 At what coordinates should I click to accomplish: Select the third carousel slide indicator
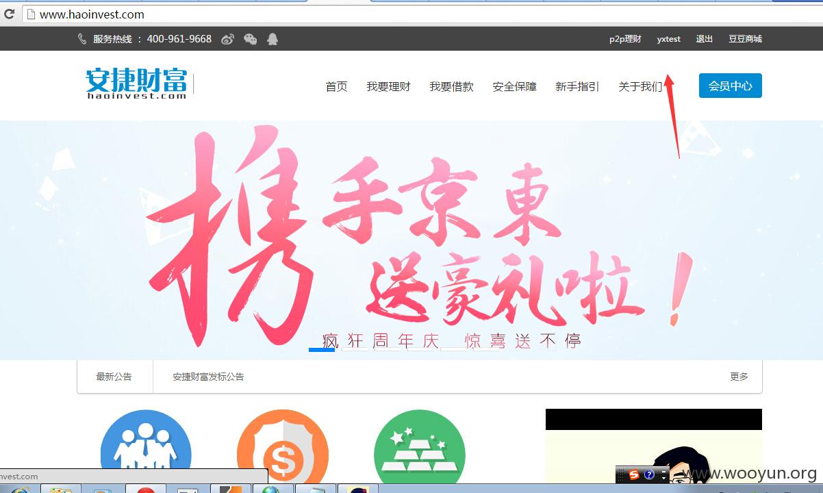point(388,349)
